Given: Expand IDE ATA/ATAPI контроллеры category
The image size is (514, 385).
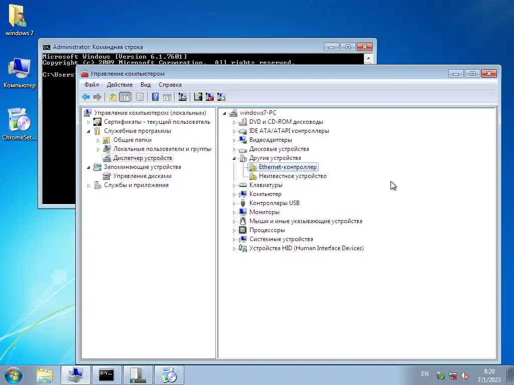Looking at the screenshot, I should point(234,131).
